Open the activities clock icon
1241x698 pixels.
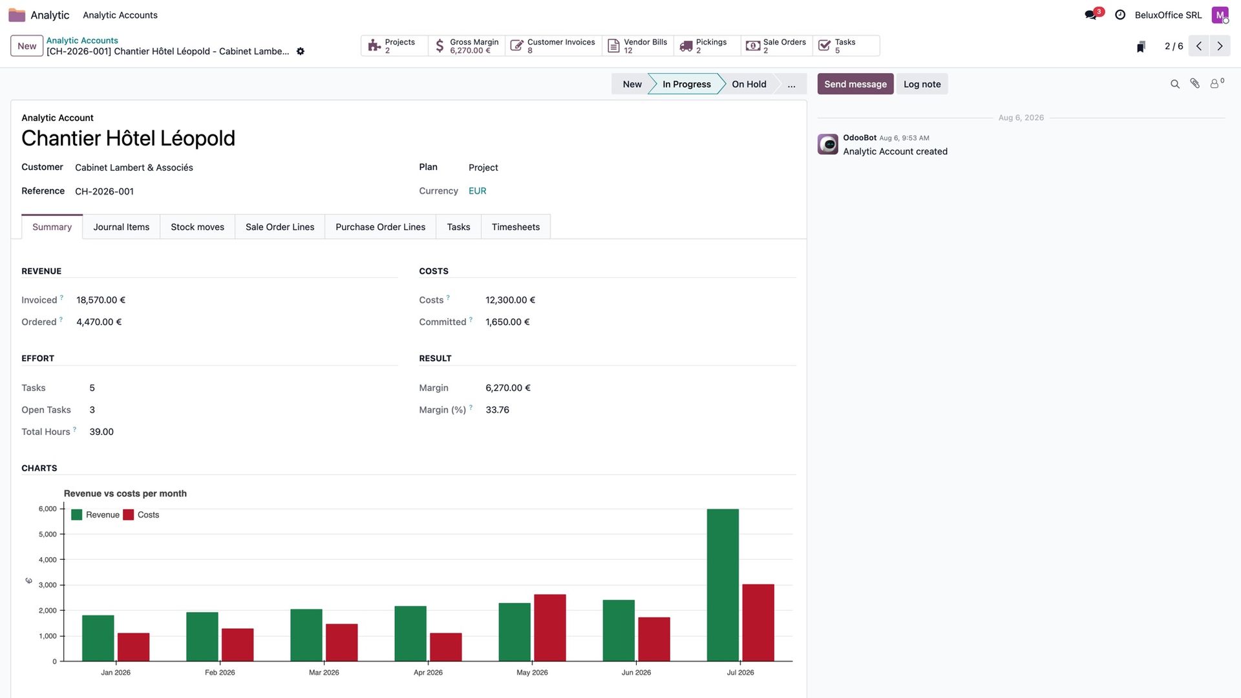point(1120,15)
